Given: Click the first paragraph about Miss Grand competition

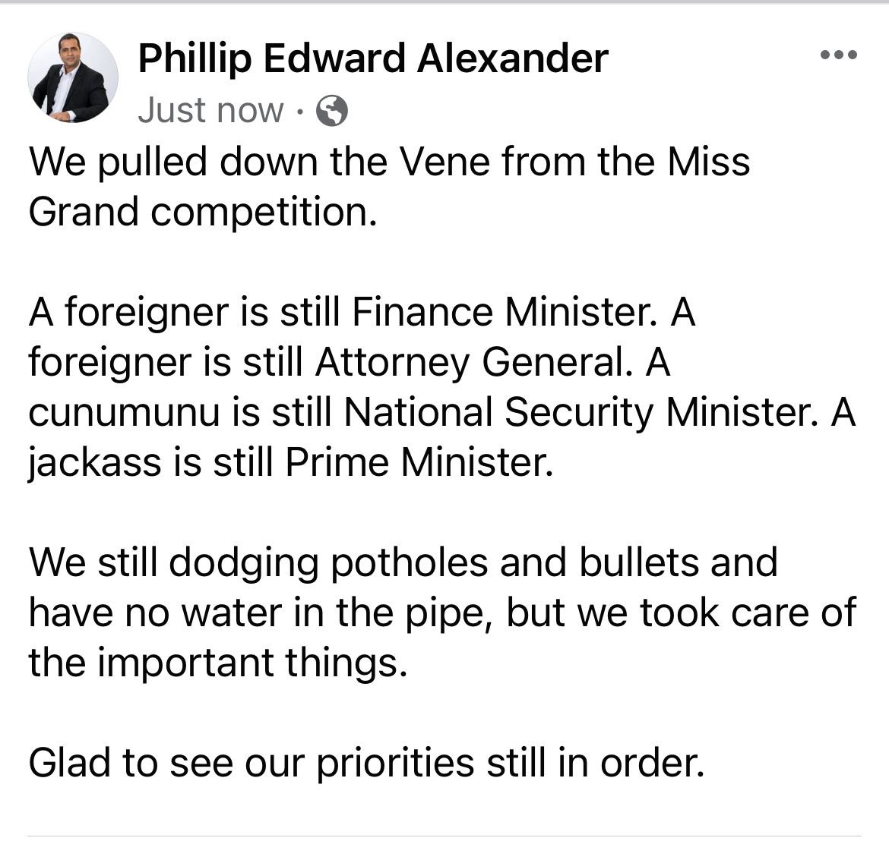Looking at the screenshot, I should click(389, 186).
